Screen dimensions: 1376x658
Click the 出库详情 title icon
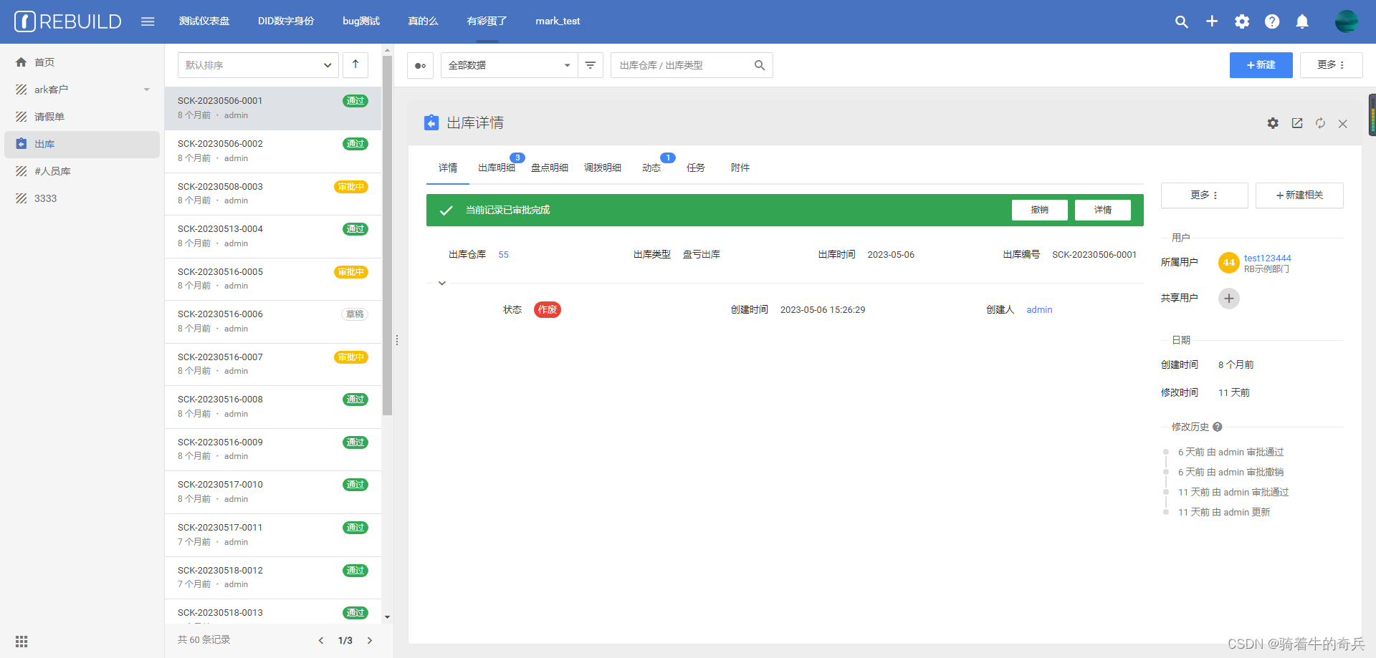(x=431, y=123)
